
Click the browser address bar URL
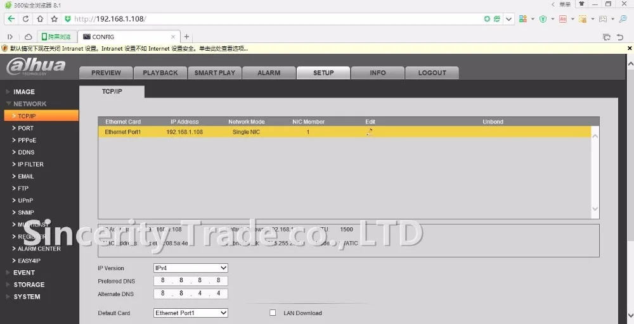[x=110, y=19]
